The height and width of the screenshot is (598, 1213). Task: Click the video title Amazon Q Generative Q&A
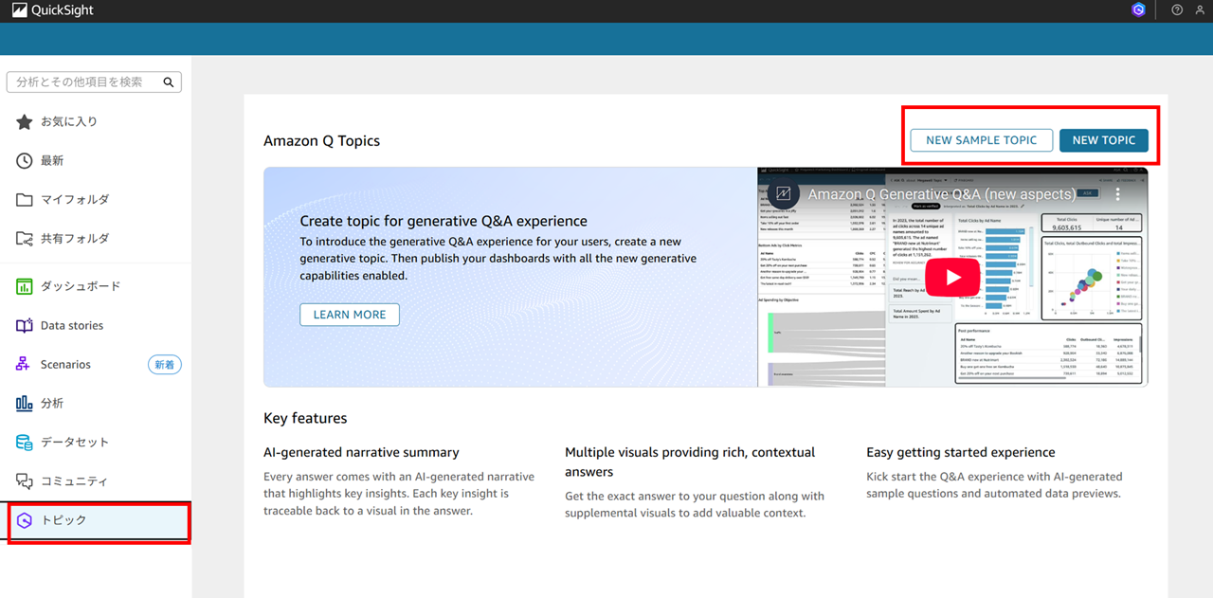(942, 194)
